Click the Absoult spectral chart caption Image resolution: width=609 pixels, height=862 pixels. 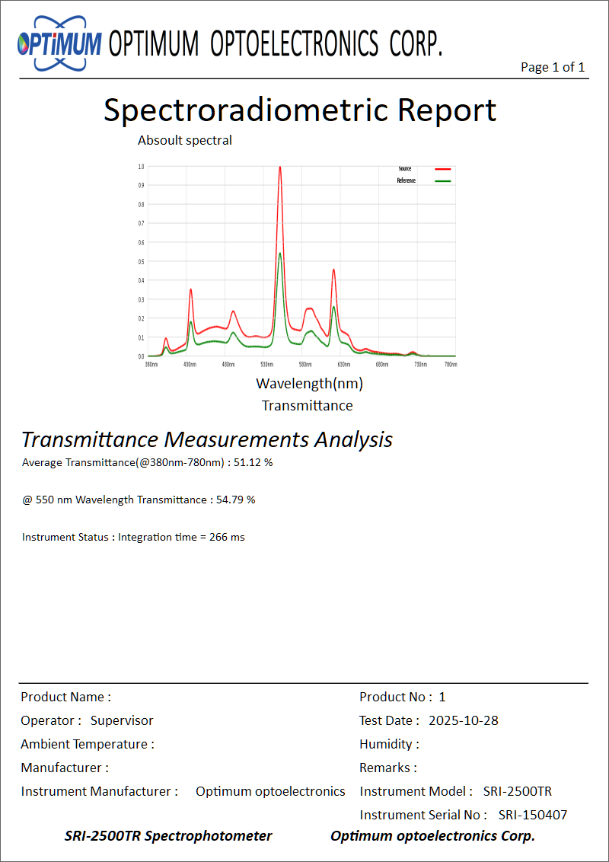click(x=185, y=140)
